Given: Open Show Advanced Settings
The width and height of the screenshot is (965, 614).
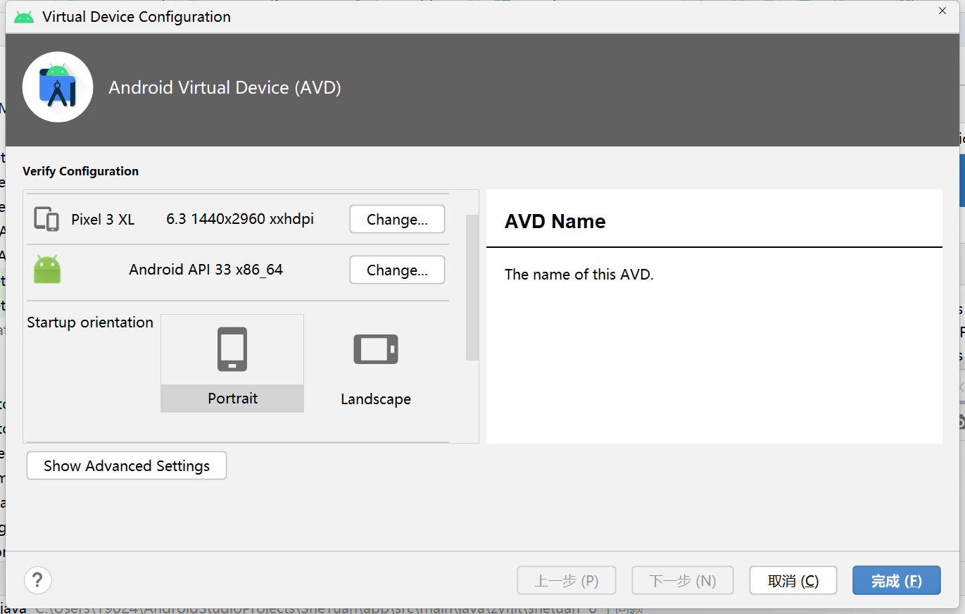Looking at the screenshot, I should pos(127,465).
